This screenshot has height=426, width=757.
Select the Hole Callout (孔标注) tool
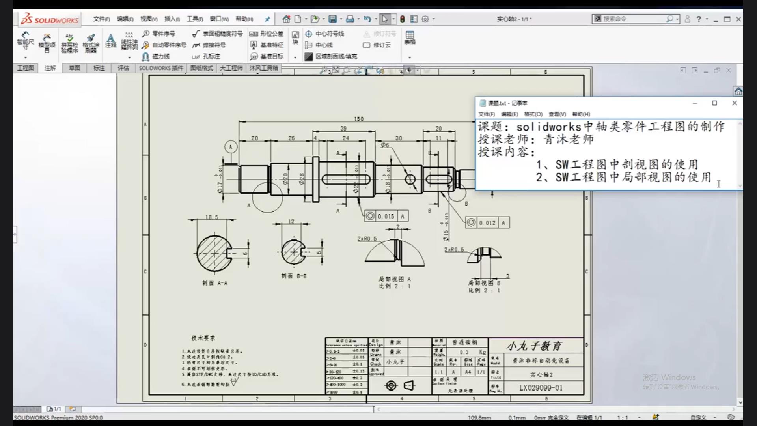(x=206, y=56)
